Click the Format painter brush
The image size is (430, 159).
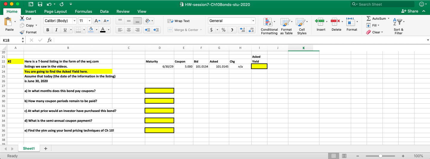22,32
